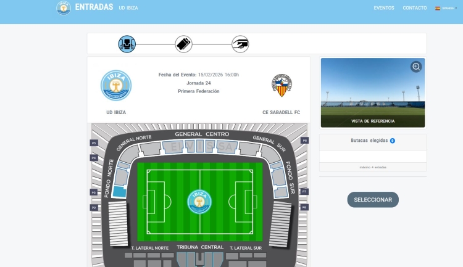Click the P5 gate marker on map
The height and width of the screenshot is (267, 463).
tap(94, 143)
